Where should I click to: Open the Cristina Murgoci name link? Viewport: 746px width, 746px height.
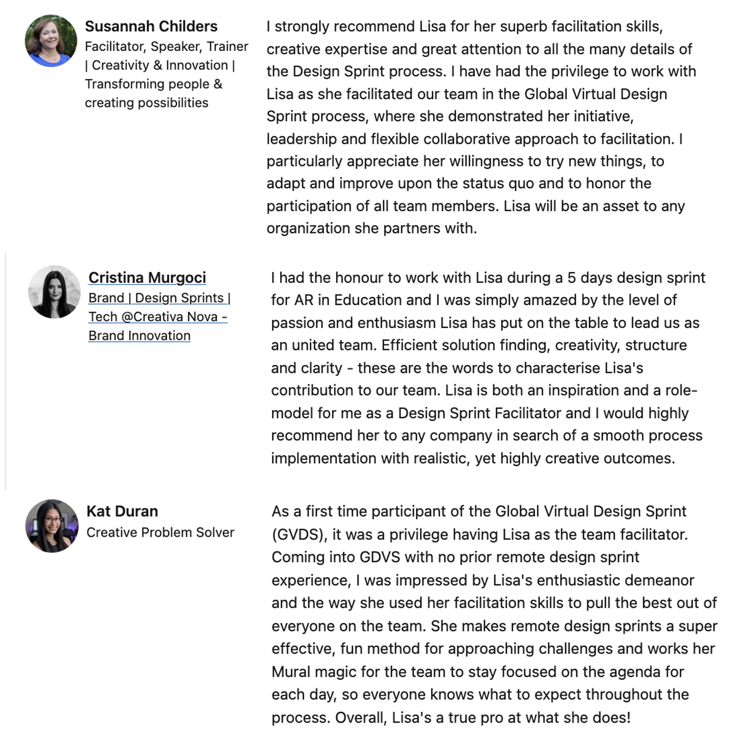(147, 278)
